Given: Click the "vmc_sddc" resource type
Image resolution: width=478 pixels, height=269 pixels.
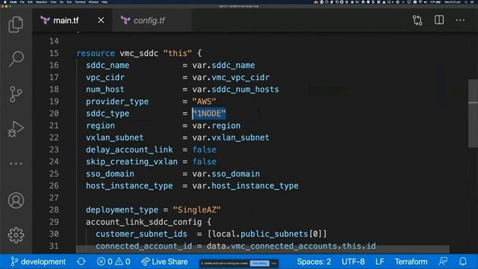Looking at the screenshot, I should (x=139, y=53).
